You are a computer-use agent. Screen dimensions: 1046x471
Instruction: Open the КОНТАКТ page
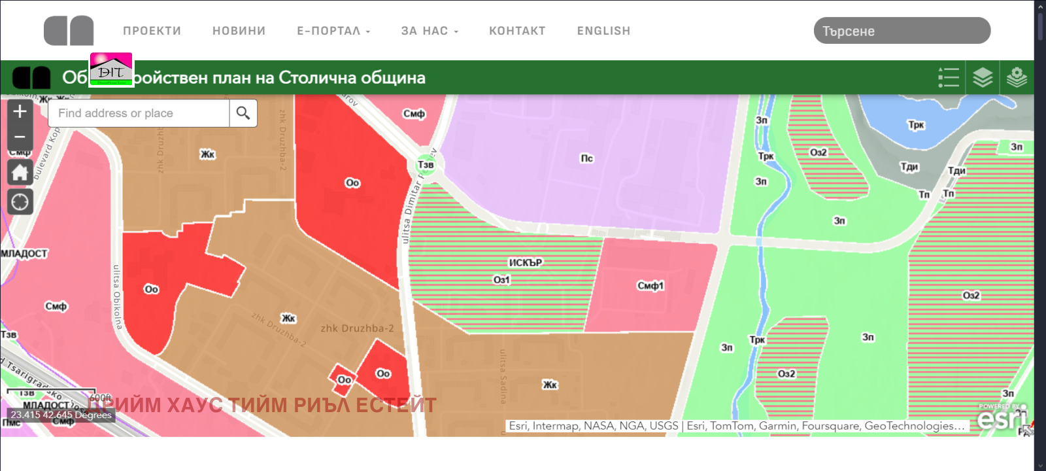(517, 31)
